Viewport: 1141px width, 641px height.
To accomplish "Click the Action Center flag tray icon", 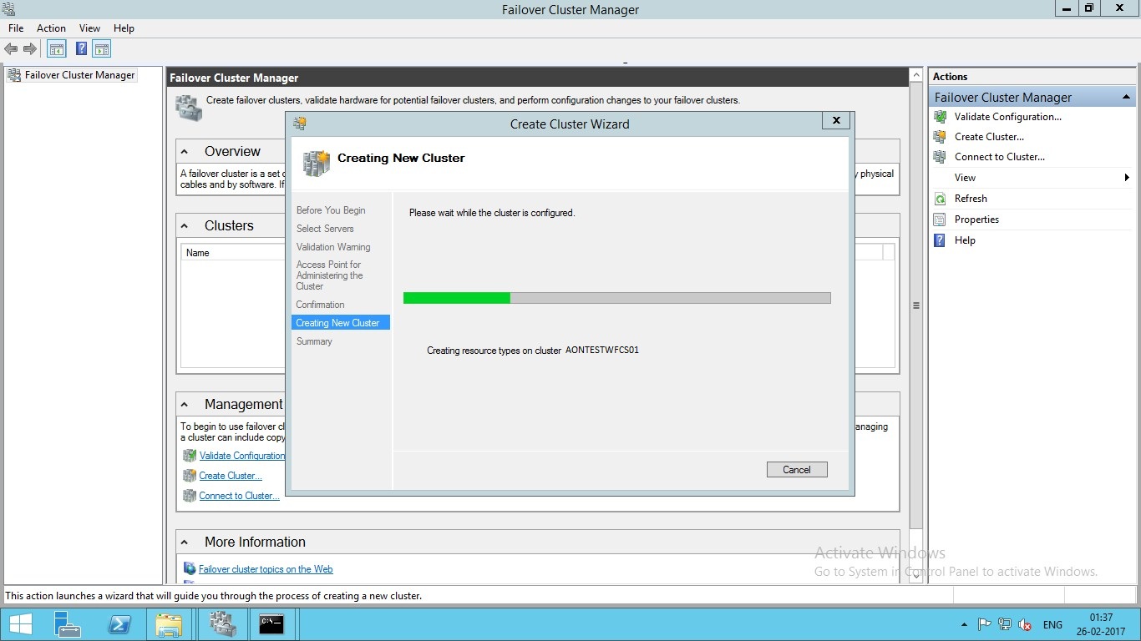I will point(985,624).
